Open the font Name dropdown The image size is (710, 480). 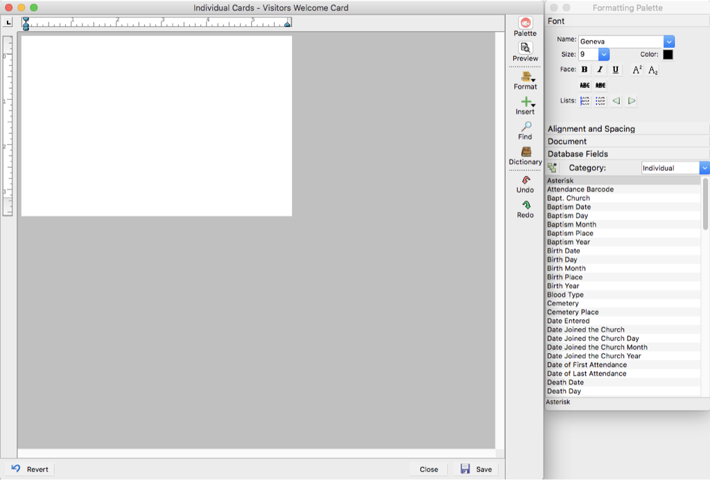(x=669, y=42)
